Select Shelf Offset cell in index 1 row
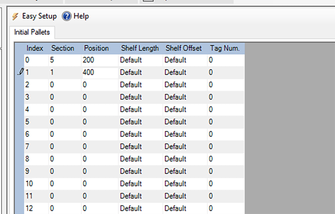Screen dimensions: 335x214 185,73
